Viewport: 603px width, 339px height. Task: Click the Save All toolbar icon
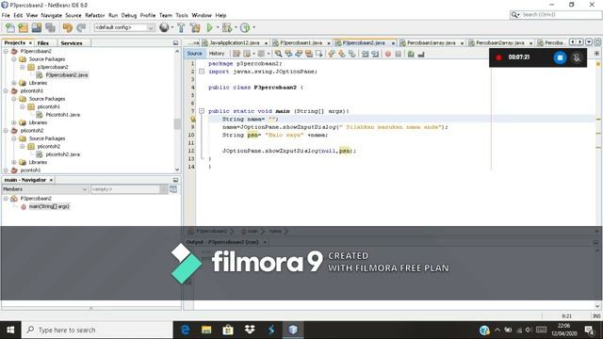(x=50, y=27)
